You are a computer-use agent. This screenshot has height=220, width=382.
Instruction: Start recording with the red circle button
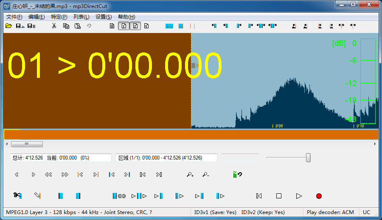pyautogui.click(x=319, y=196)
